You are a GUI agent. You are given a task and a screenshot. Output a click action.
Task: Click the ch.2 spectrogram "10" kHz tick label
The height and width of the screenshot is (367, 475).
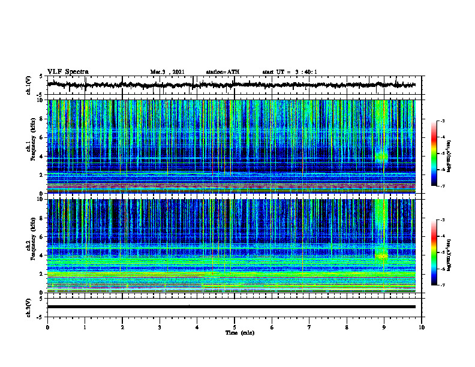(41, 199)
